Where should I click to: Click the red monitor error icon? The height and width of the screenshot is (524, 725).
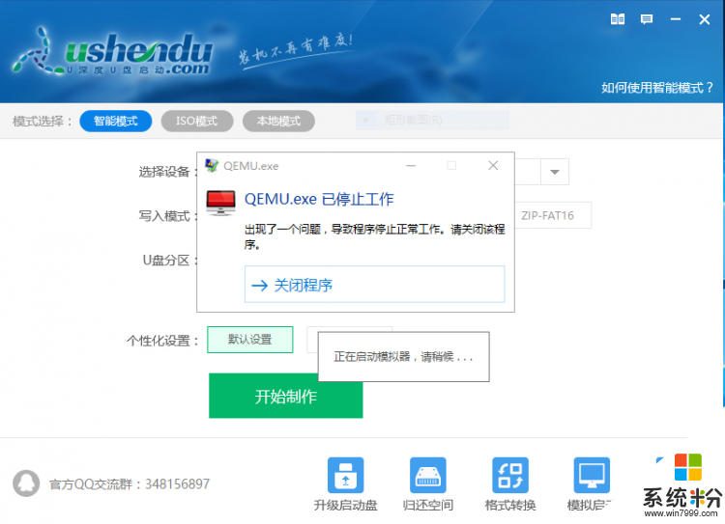coord(220,204)
